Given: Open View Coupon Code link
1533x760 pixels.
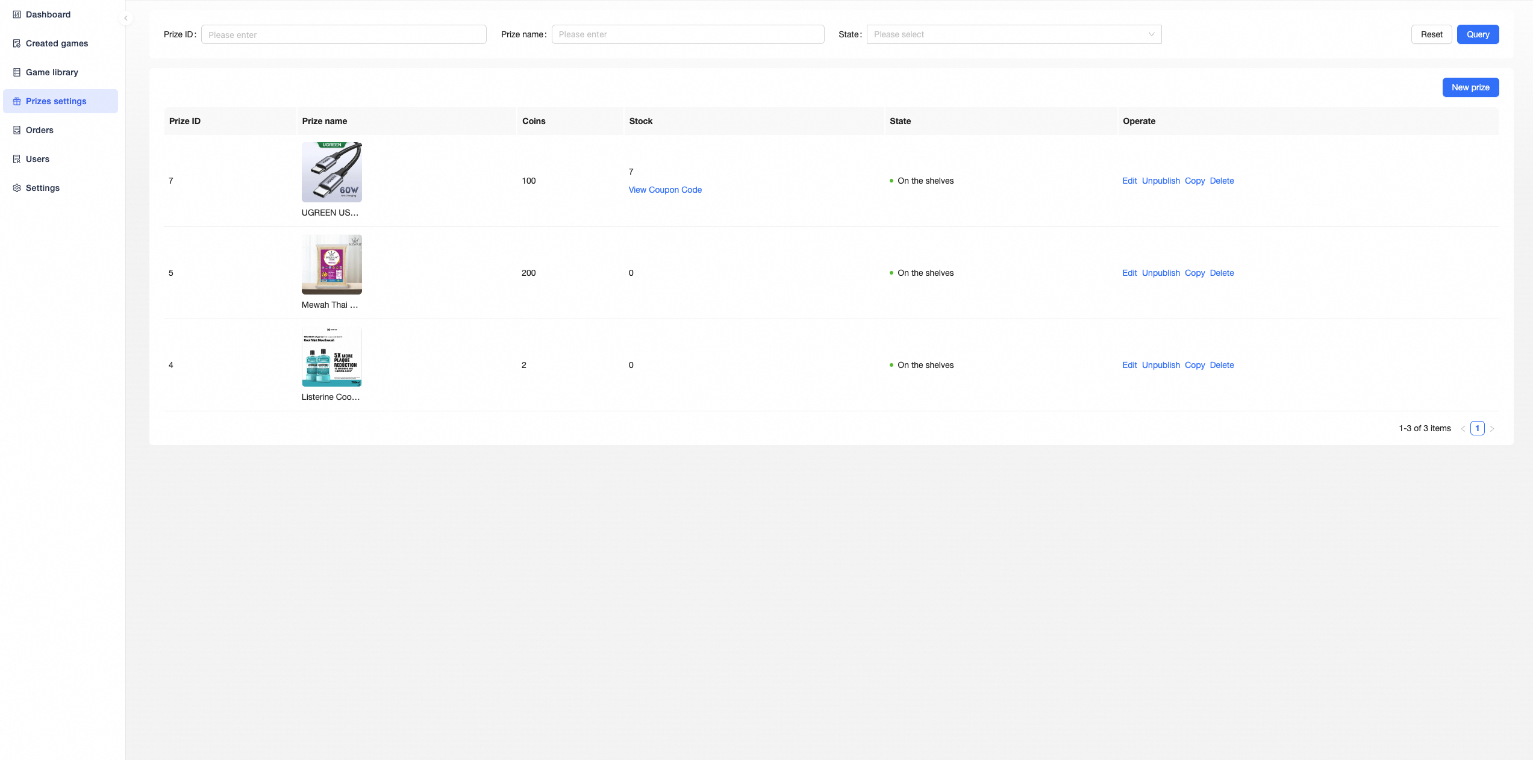Looking at the screenshot, I should pyautogui.click(x=665, y=190).
